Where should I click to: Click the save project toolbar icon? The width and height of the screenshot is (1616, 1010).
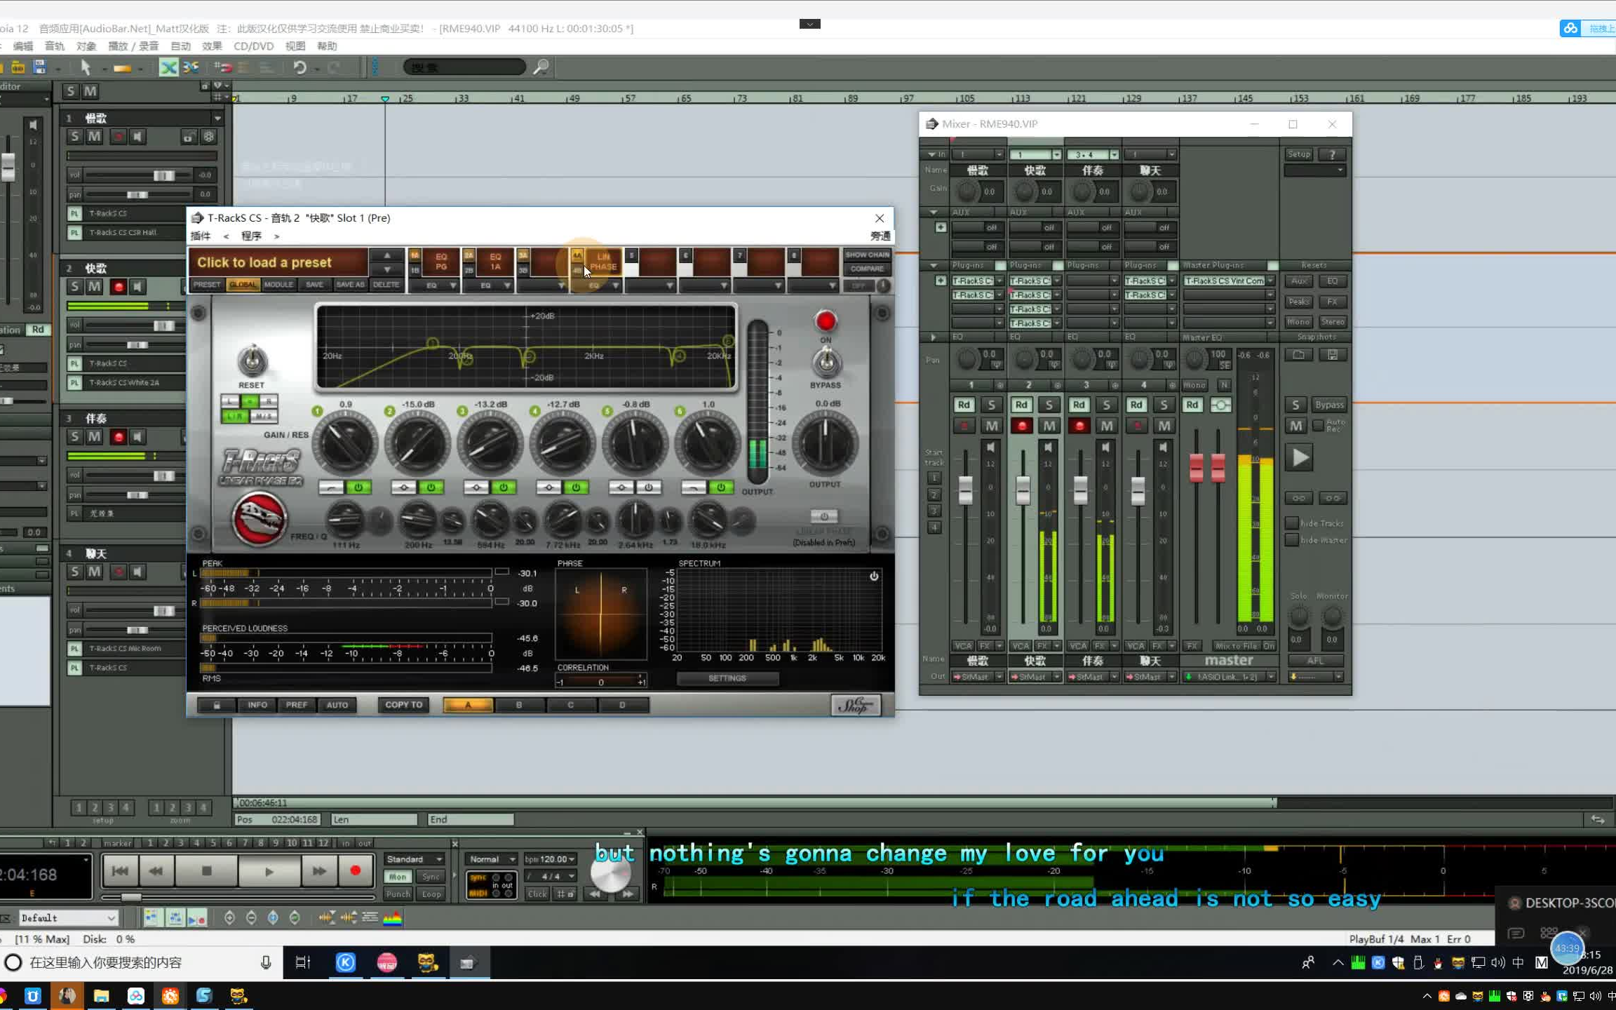(x=39, y=67)
